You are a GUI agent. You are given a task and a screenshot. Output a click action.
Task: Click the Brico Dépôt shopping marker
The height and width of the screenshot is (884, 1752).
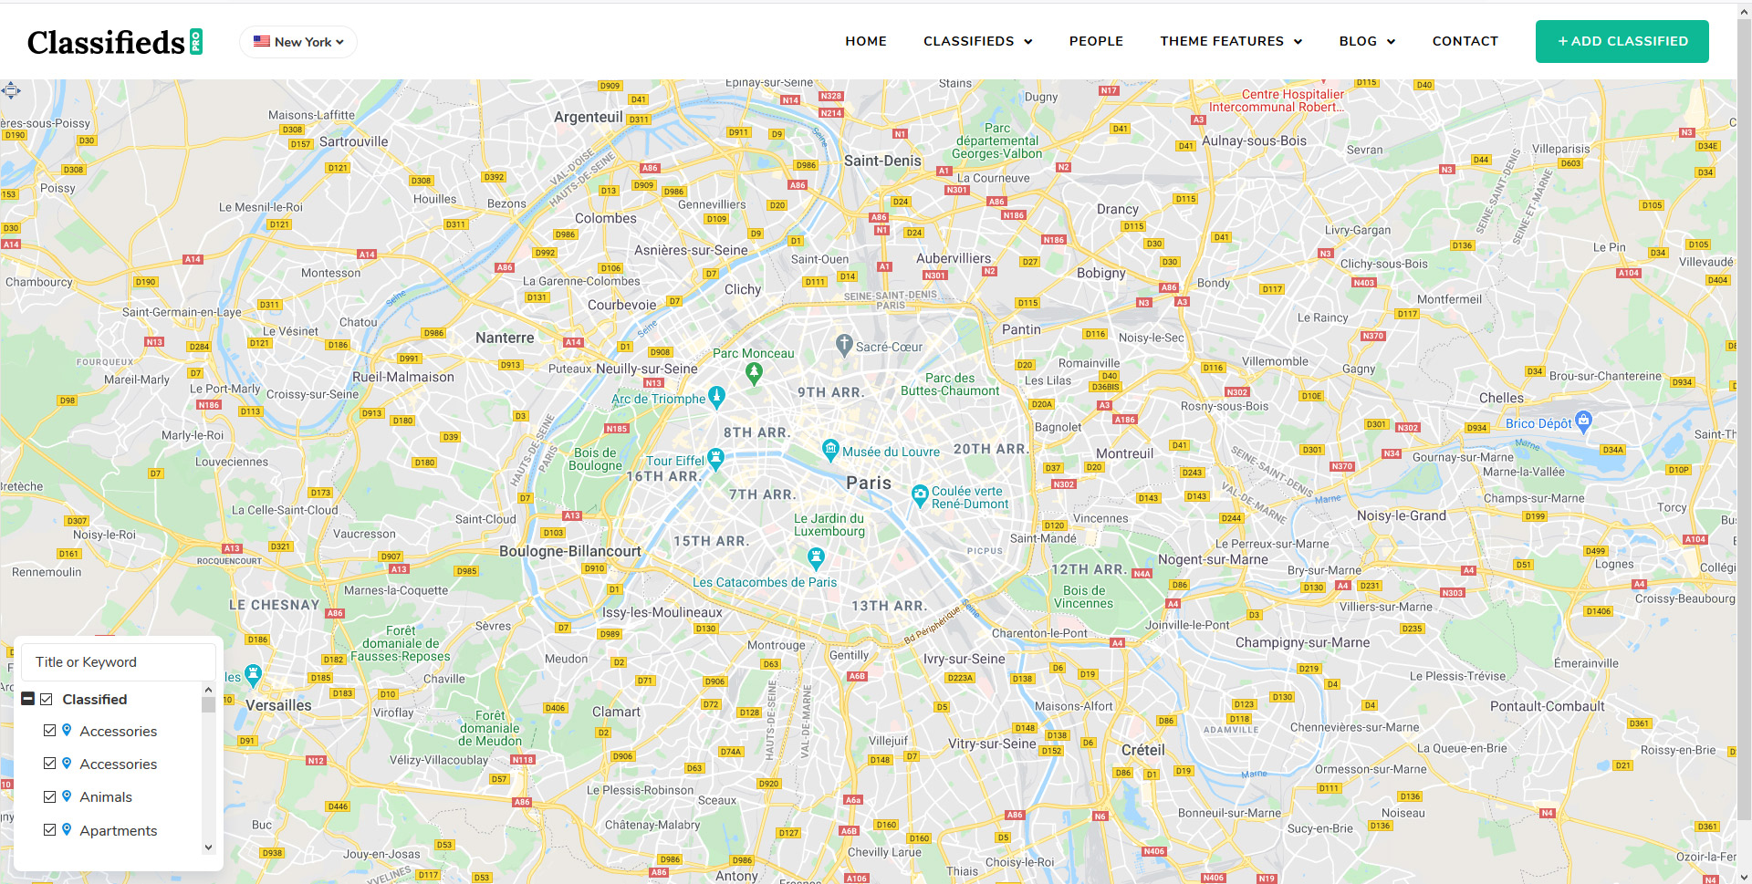point(1584,421)
